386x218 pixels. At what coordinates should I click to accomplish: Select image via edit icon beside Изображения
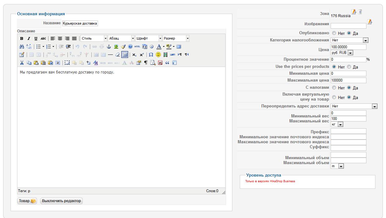[x=370, y=22]
